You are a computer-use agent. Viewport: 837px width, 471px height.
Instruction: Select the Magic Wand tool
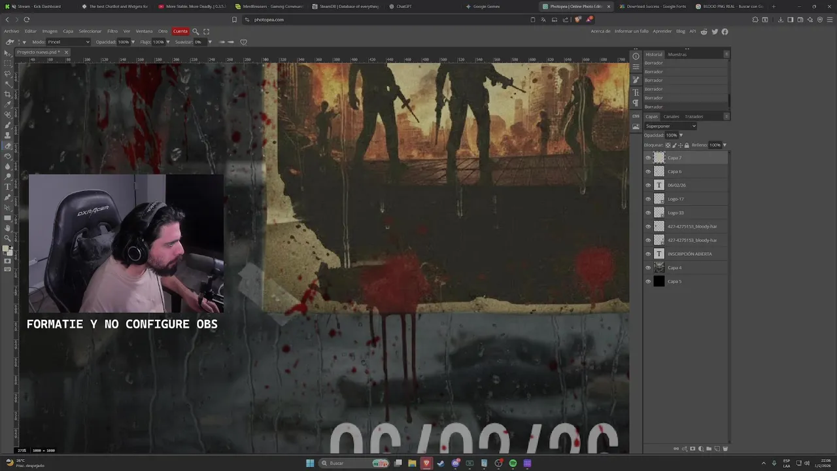point(8,84)
